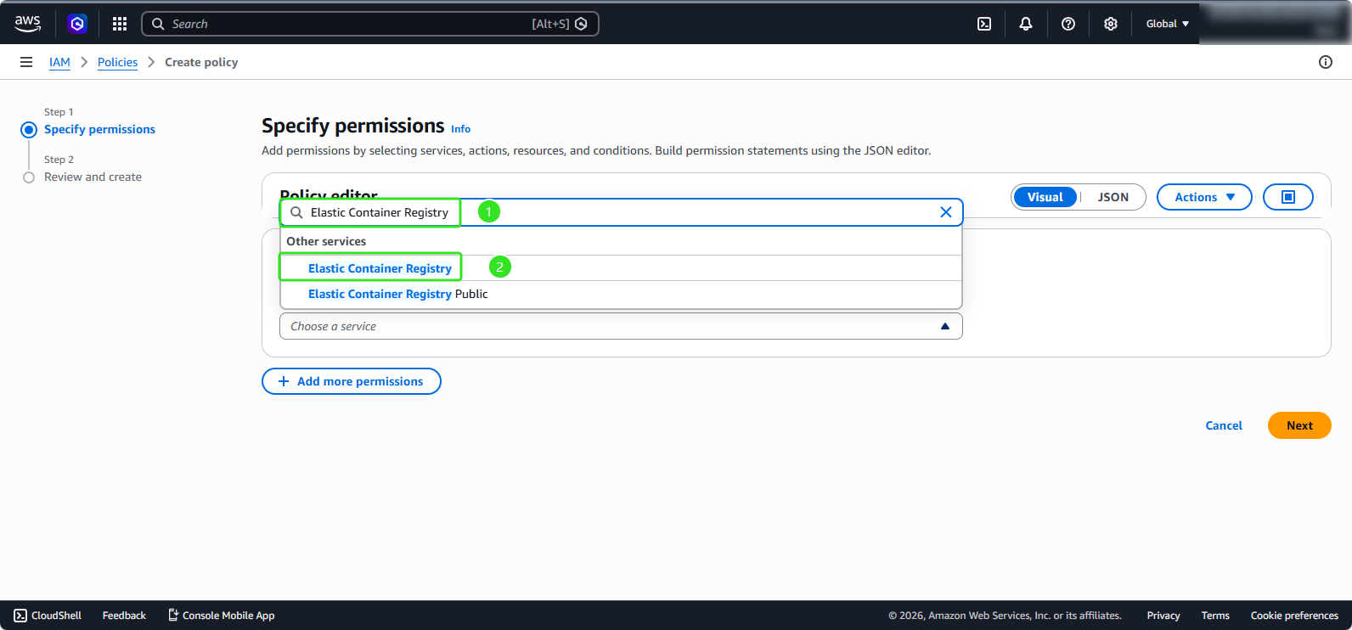
Task: Open the Global region dropdown
Action: point(1168,24)
